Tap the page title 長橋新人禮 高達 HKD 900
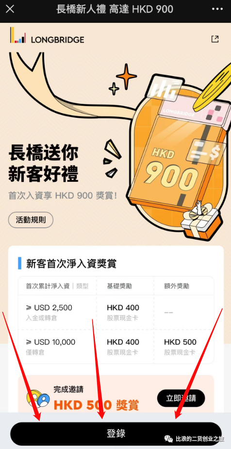 point(115,9)
